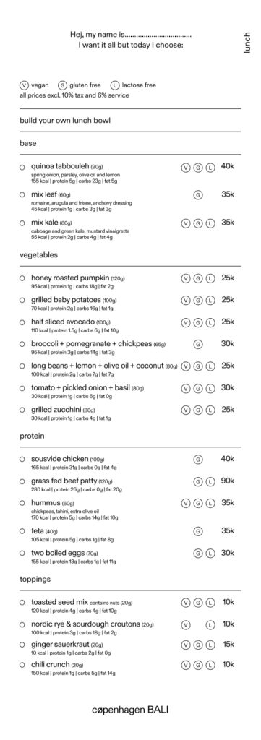
Task: Tick the mix kale circle
Action: coord(22,223)
